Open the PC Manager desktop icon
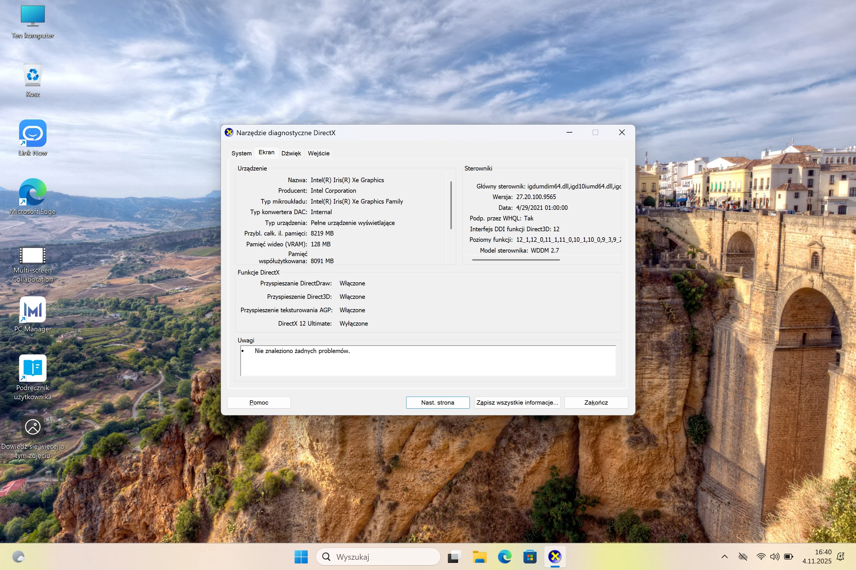856x570 pixels. [33, 310]
